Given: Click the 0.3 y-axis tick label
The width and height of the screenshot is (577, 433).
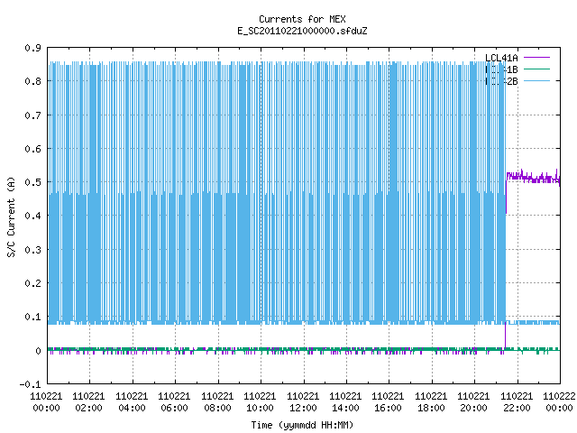Looking at the screenshot, I should coord(32,250).
